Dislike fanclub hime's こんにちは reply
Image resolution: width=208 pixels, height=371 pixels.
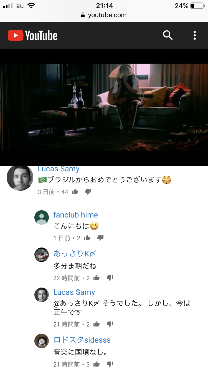pyautogui.click(x=100, y=238)
